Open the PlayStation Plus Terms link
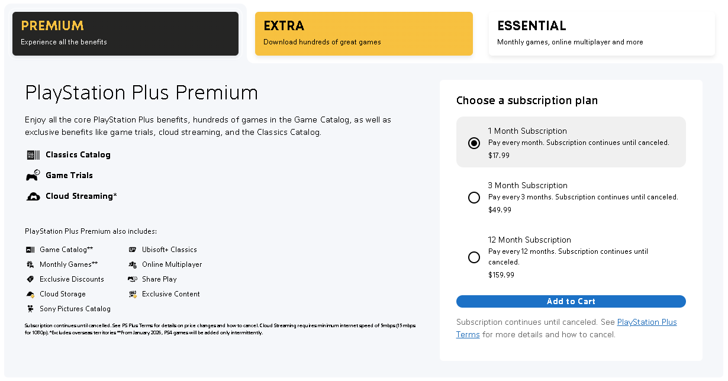Image resolution: width=728 pixels, height=381 pixels. pos(646,322)
